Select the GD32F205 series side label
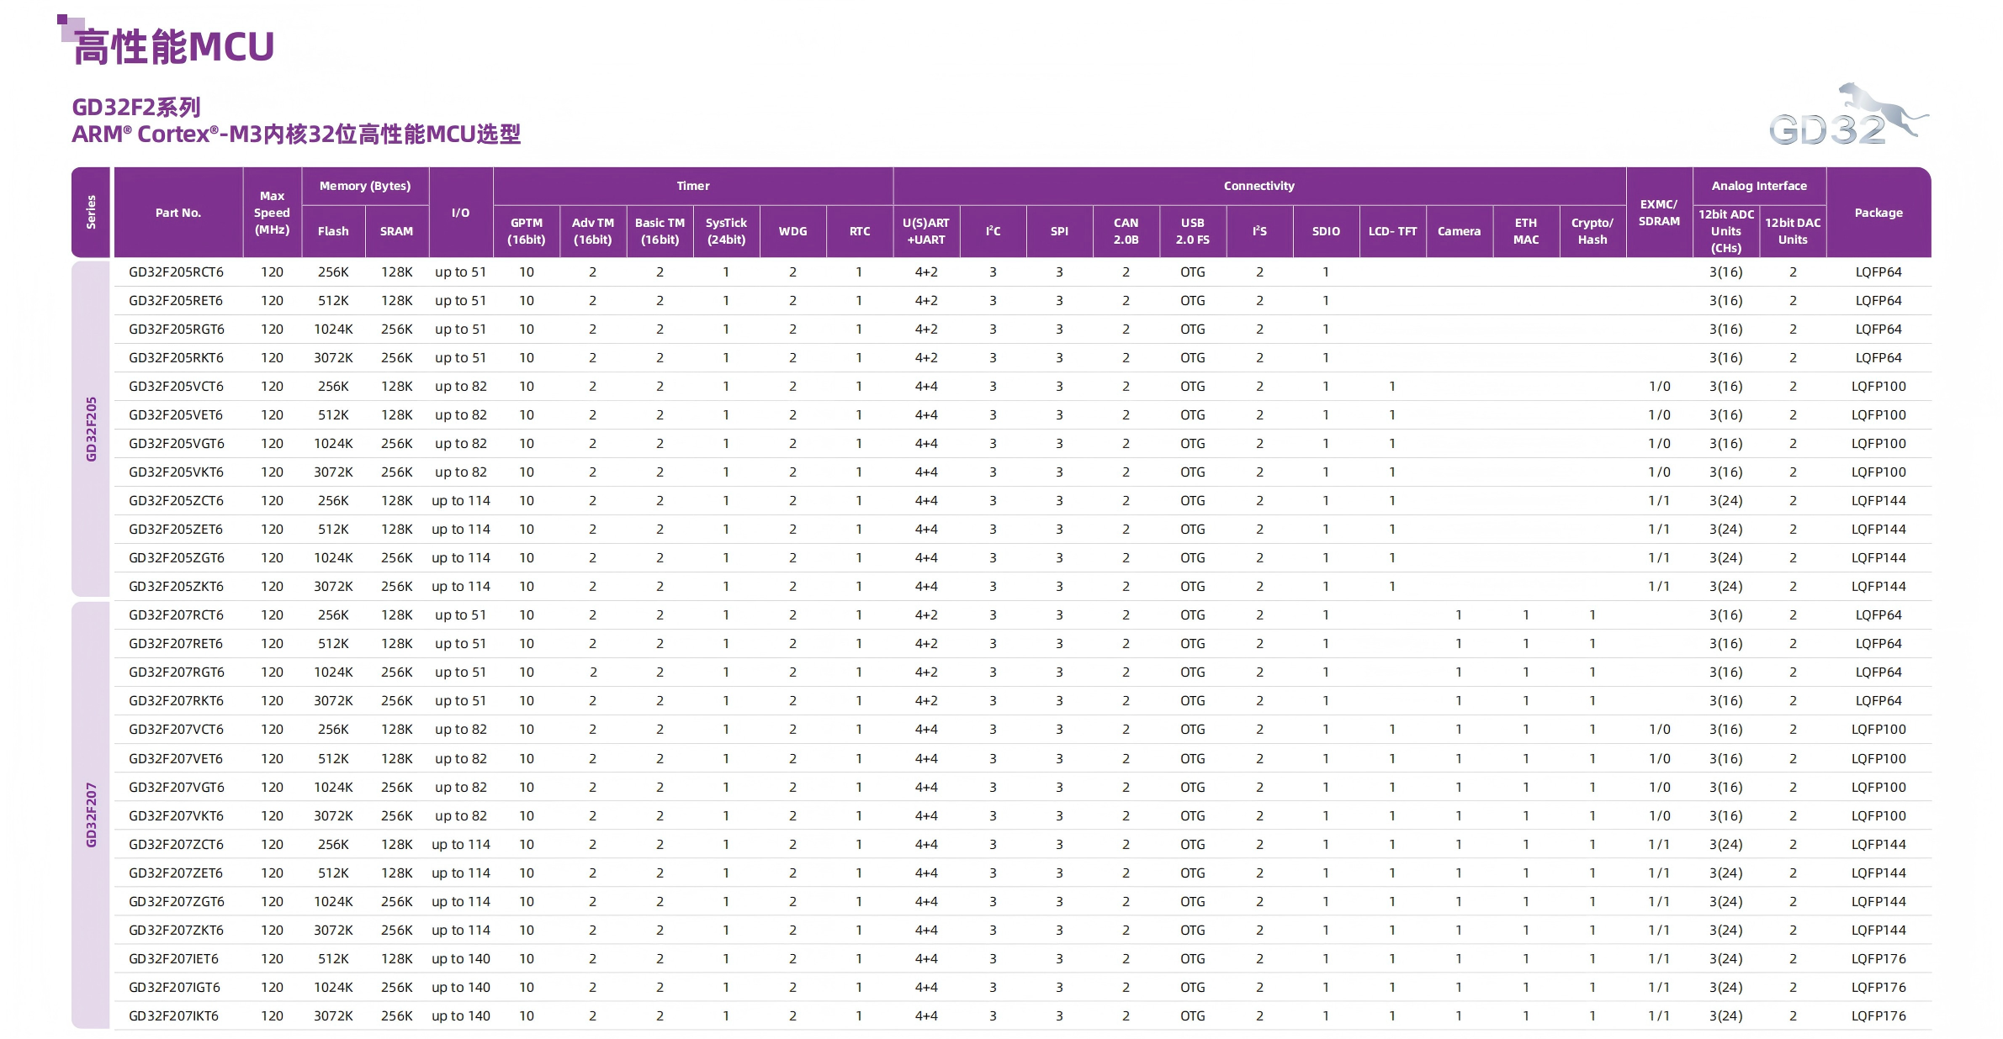The image size is (2003, 1039). pos(91,429)
